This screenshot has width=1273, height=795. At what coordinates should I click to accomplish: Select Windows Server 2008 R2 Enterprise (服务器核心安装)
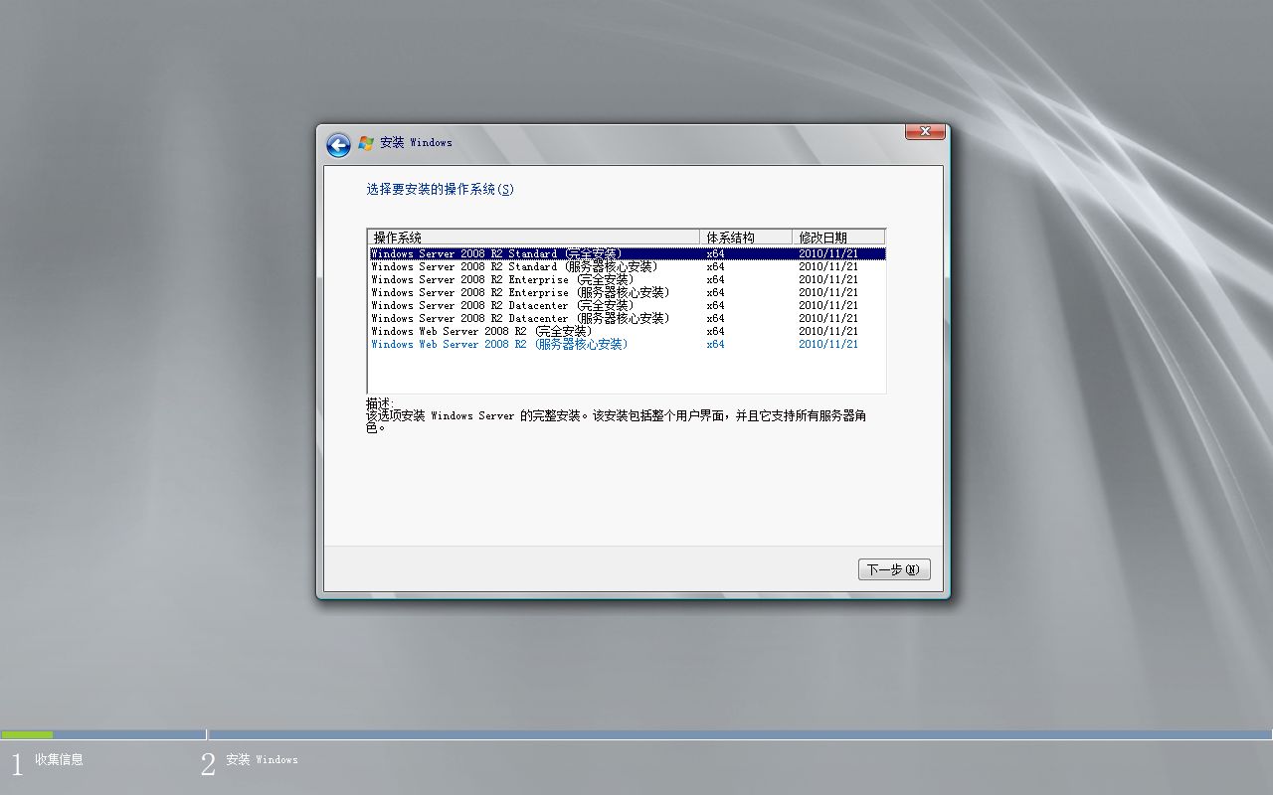pyautogui.click(x=627, y=292)
